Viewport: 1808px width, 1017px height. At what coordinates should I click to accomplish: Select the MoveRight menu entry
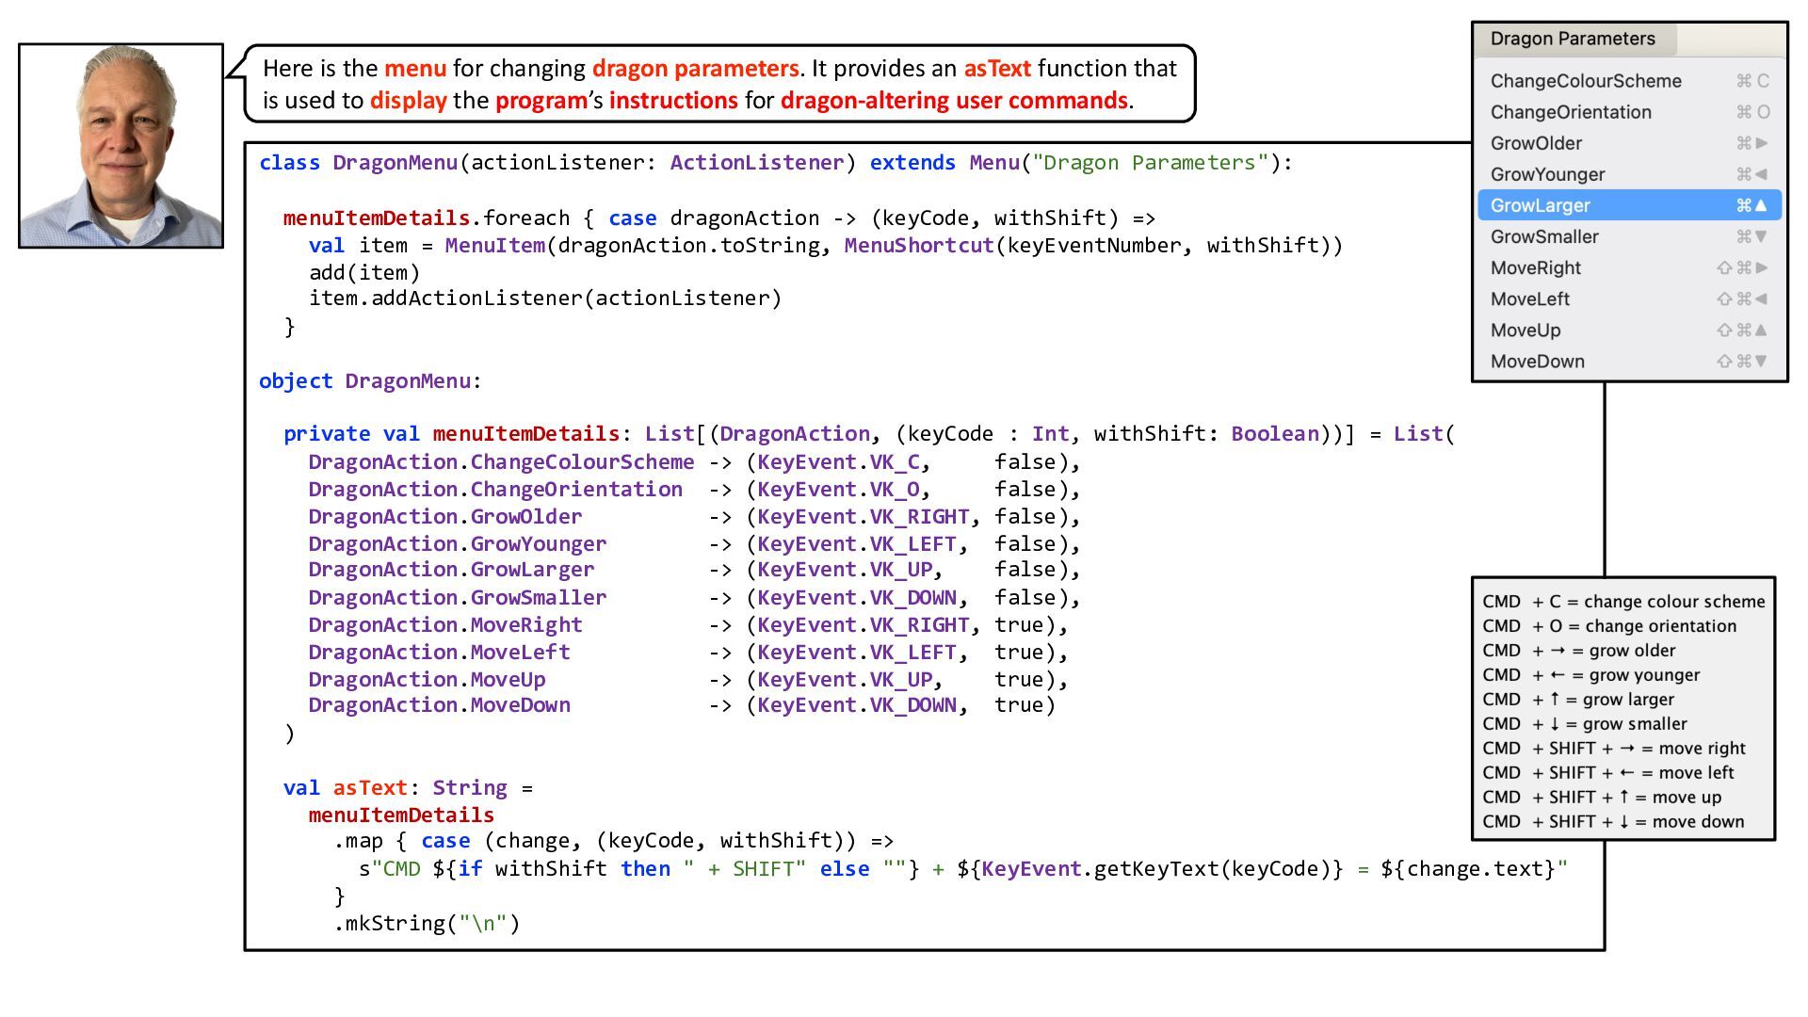click(1536, 267)
